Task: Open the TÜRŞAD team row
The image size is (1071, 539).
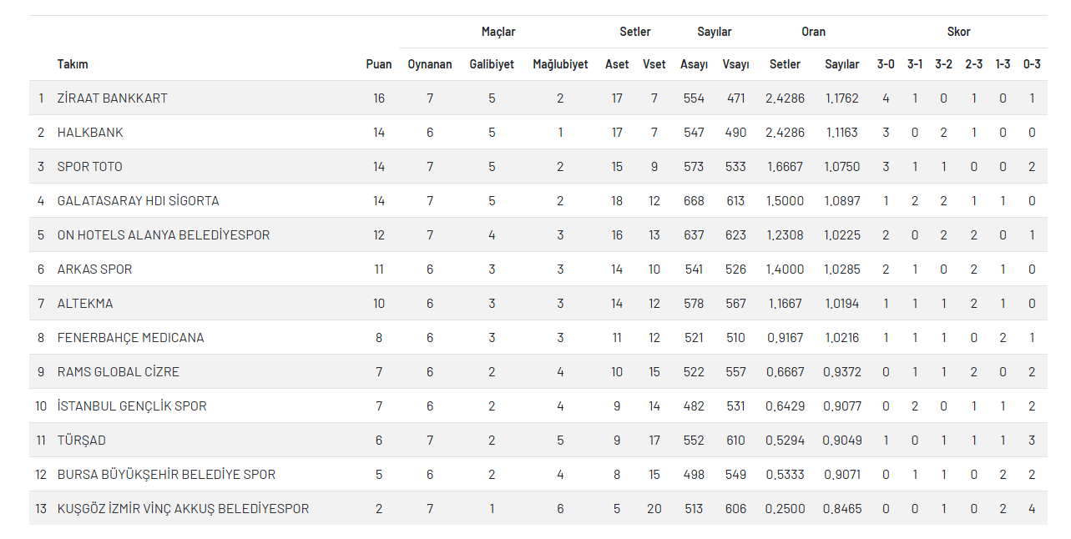Action: (x=81, y=441)
